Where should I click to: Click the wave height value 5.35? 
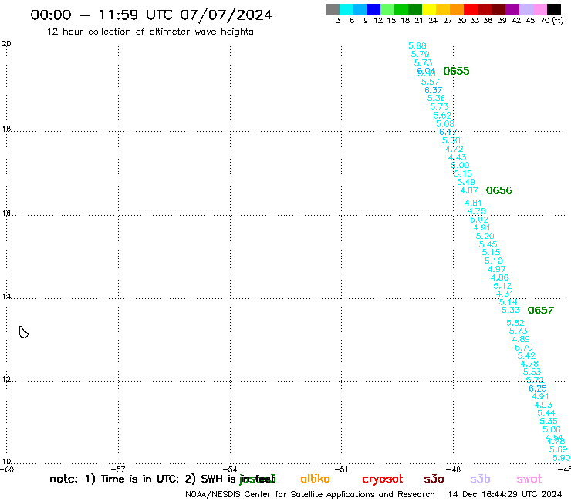click(x=549, y=422)
